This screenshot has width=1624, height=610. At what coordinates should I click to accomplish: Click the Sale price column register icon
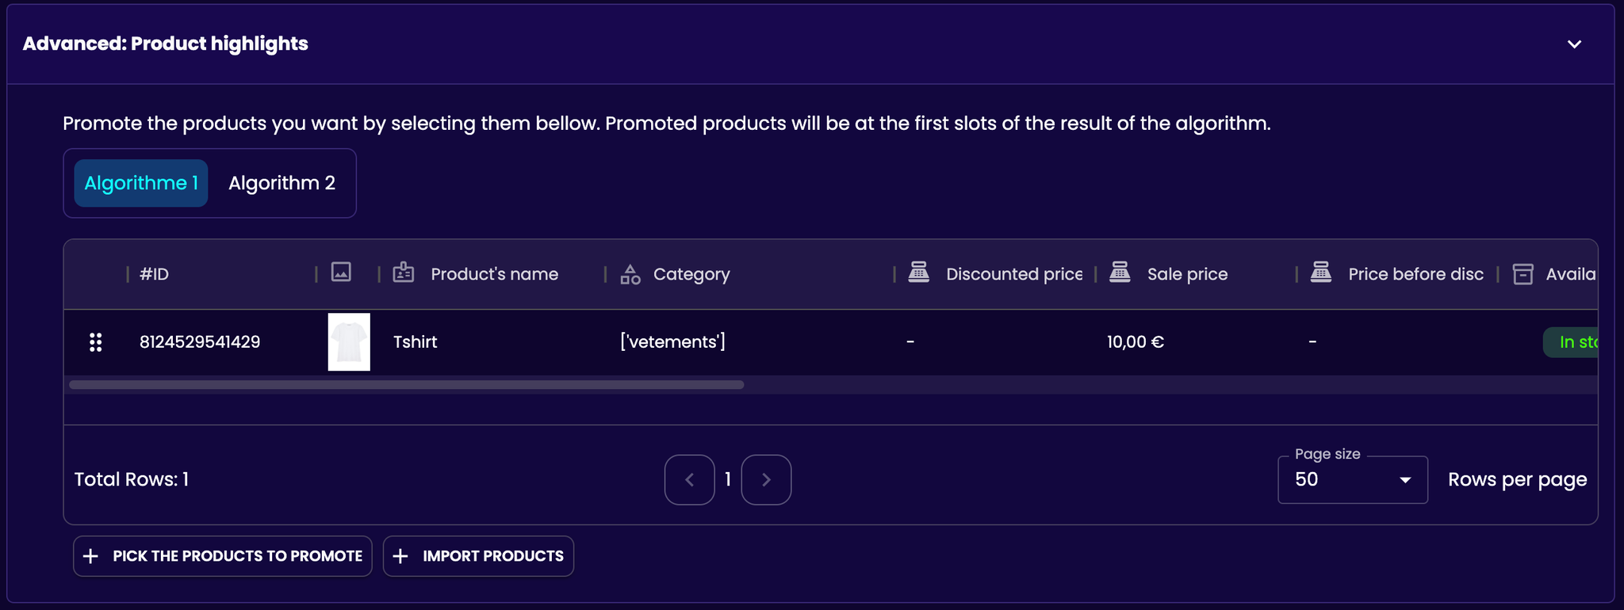(1120, 273)
